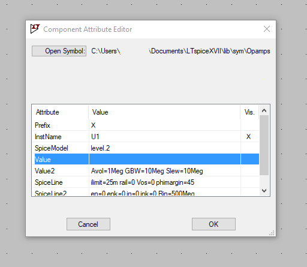Toggle visibility for Prefix row
Viewport: 307px width, 267px height.
pyautogui.click(x=250, y=125)
